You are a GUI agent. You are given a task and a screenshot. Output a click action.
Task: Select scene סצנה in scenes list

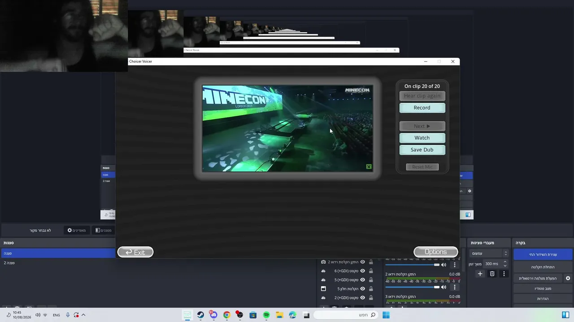58,254
